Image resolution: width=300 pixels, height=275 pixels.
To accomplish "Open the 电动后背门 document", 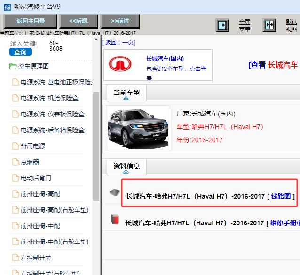I will [x=32, y=178].
